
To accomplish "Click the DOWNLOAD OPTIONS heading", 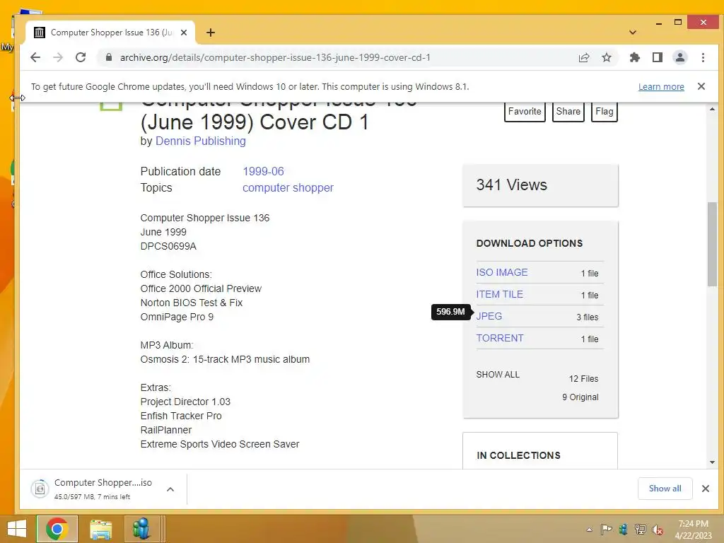I will pos(529,243).
